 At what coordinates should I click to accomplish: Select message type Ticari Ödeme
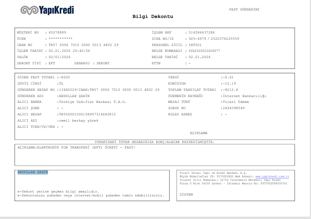pyautogui.click(x=236, y=102)
